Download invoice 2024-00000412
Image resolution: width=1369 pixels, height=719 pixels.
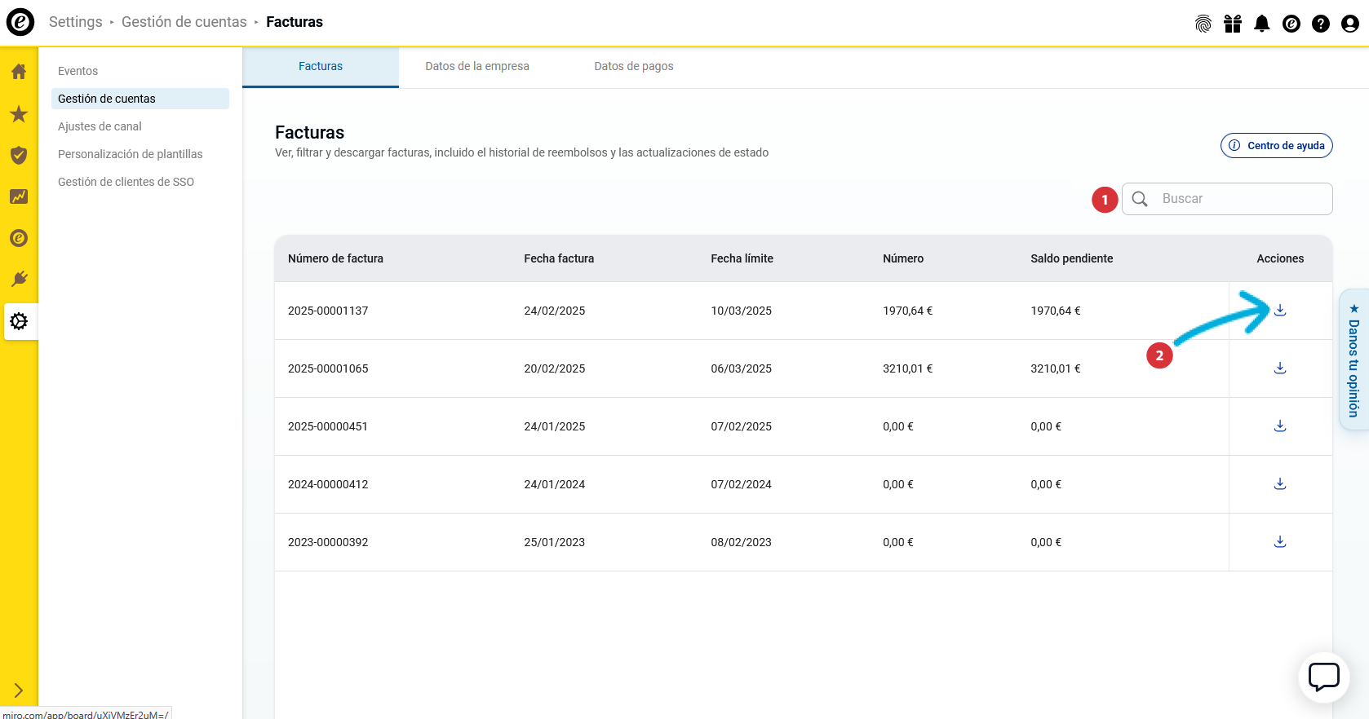point(1280,484)
